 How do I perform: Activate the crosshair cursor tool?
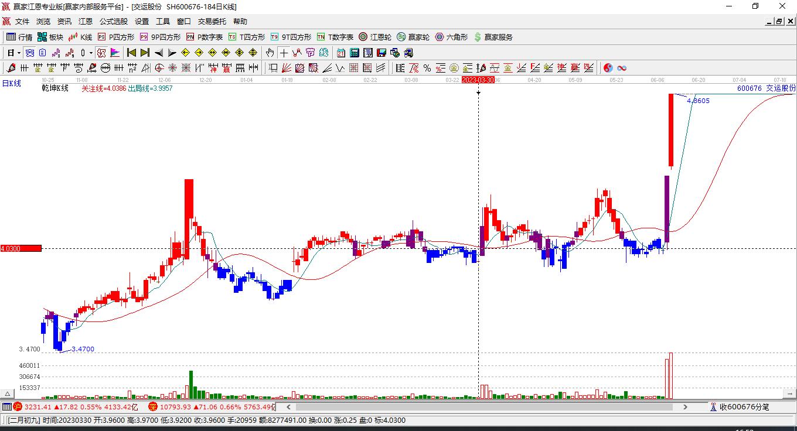point(284,53)
